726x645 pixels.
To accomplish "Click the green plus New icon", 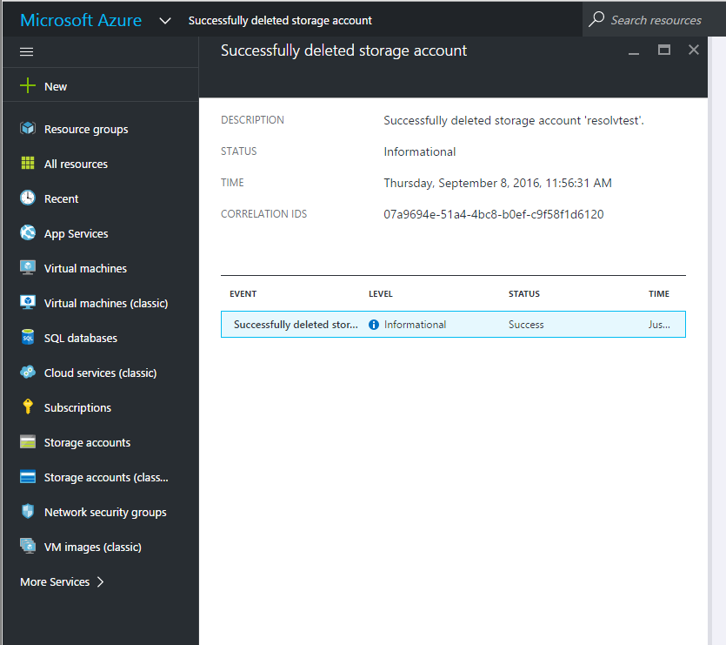I will [28, 86].
